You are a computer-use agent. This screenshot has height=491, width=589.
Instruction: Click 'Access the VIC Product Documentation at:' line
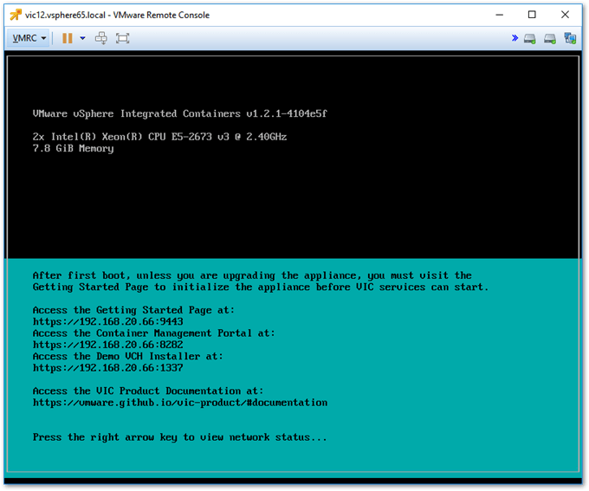coord(148,391)
